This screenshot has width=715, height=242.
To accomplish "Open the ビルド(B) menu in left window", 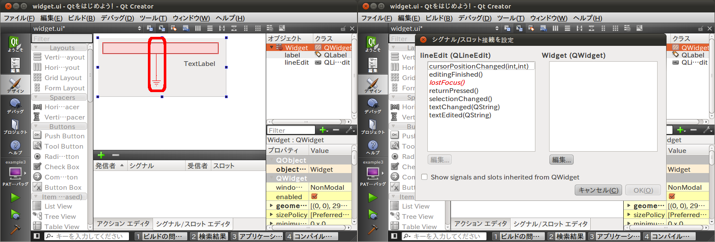I will 81,18.
